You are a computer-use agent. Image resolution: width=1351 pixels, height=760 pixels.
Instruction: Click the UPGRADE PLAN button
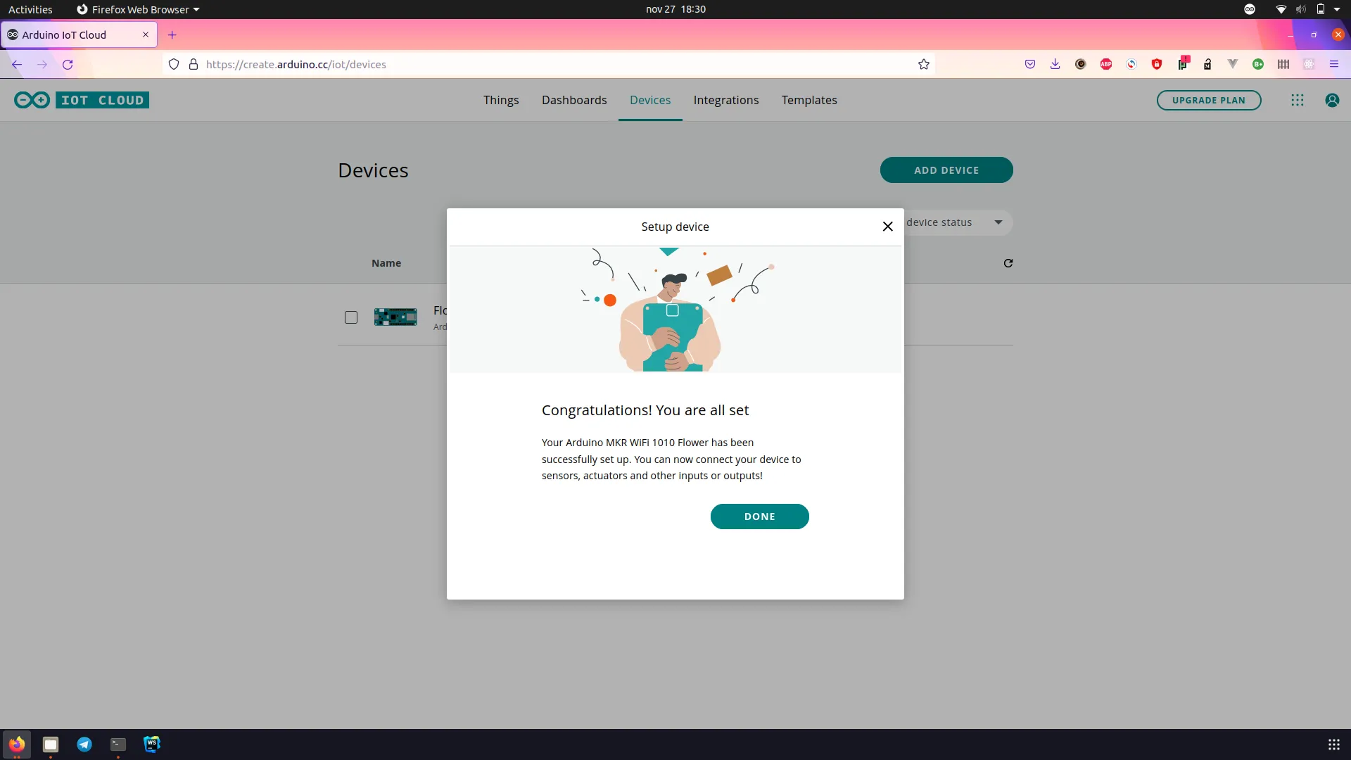[1208, 100]
